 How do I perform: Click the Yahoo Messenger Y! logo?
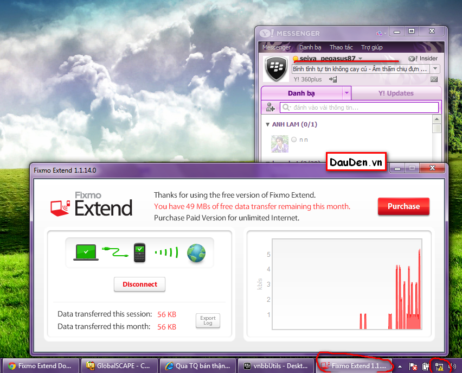(x=267, y=33)
